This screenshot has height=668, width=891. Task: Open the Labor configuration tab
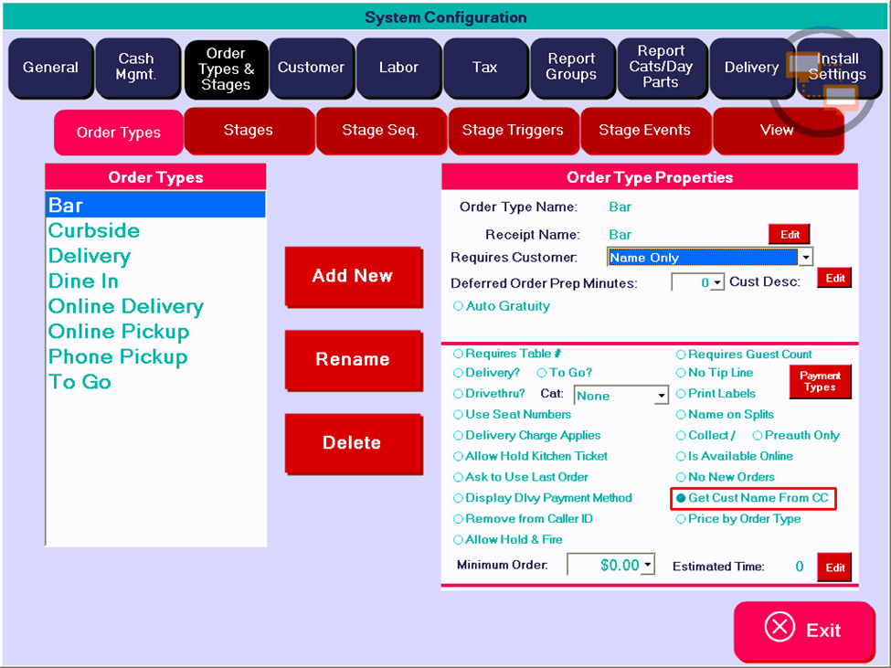[x=398, y=68]
